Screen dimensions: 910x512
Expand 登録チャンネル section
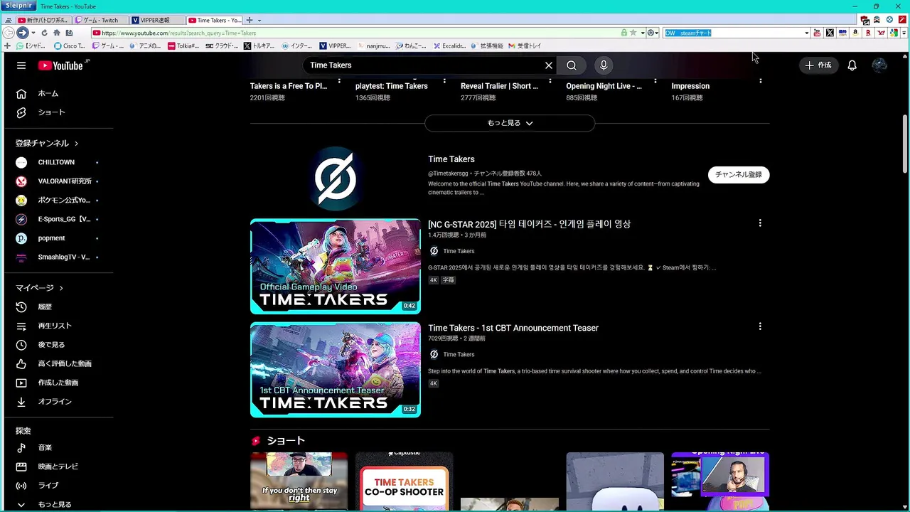[47, 143]
